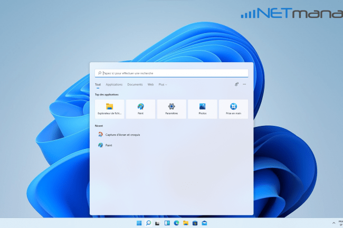Image resolution: width=343 pixels, height=228 pixels.
Task: Open Microsoft Store from the taskbar
Action: point(195,223)
